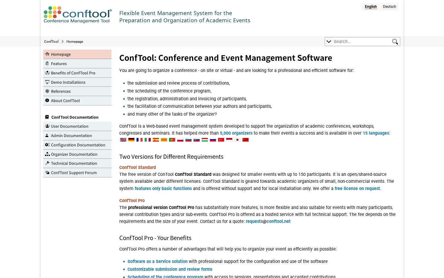Click 'features only basic functions' link
This screenshot has width=444, height=278.
tap(163, 189)
